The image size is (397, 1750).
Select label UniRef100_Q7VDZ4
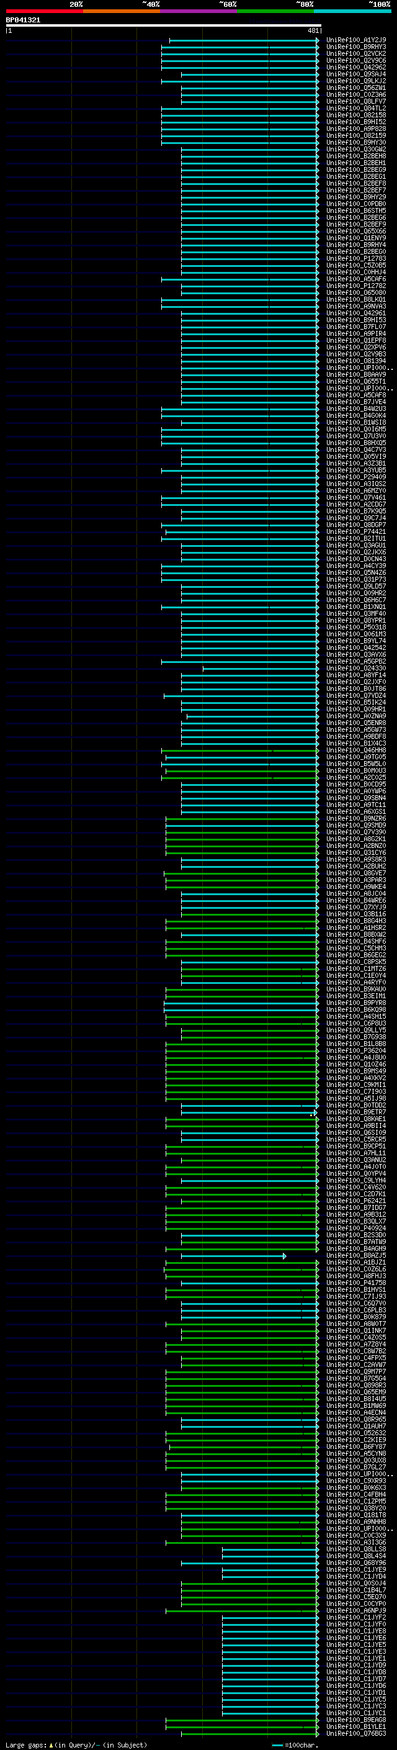(x=356, y=696)
